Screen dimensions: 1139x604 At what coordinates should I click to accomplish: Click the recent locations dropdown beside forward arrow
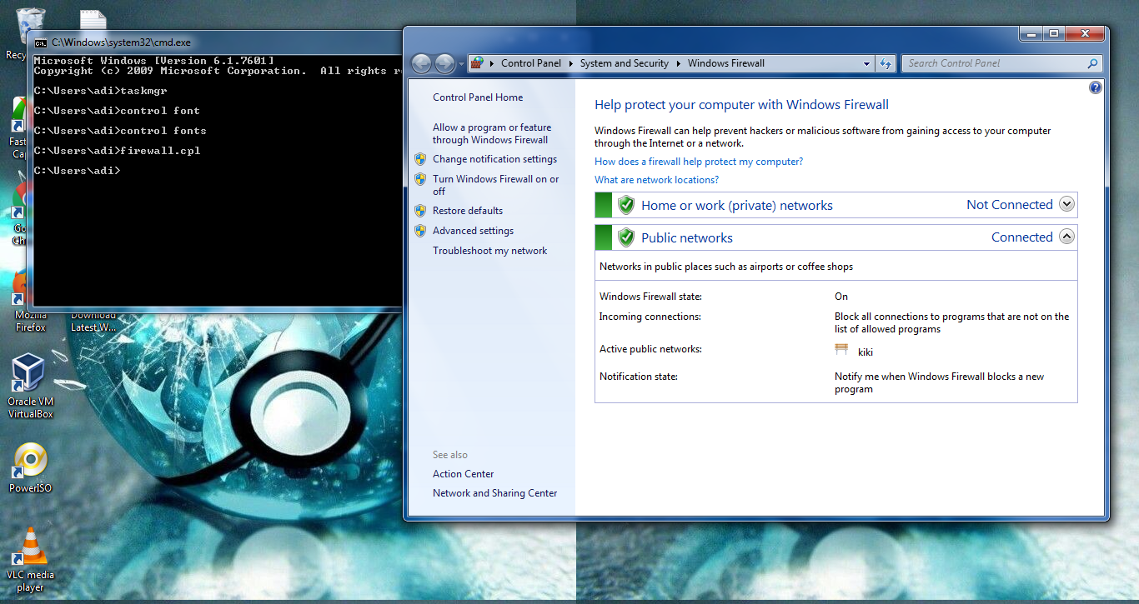(x=460, y=63)
